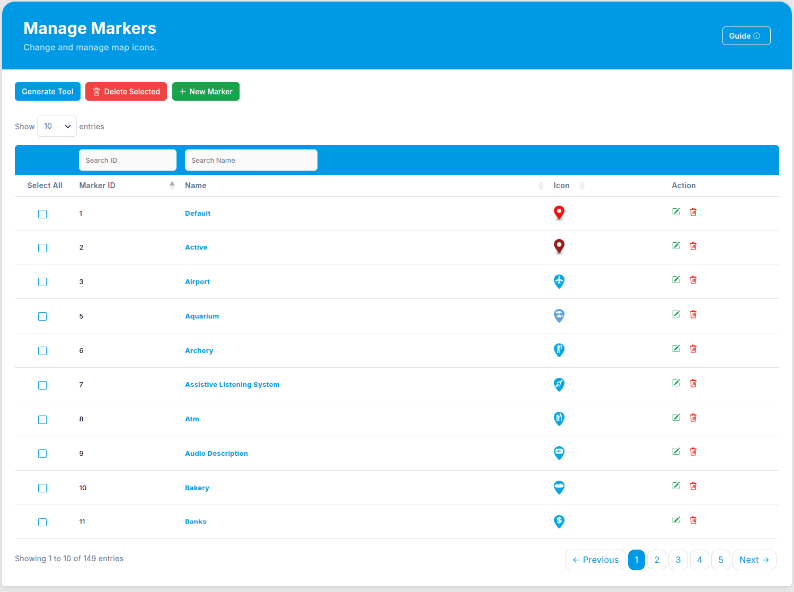Check the Airport row checkbox
Image resolution: width=794 pixels, height=592 pixels.
click(42, 282)
